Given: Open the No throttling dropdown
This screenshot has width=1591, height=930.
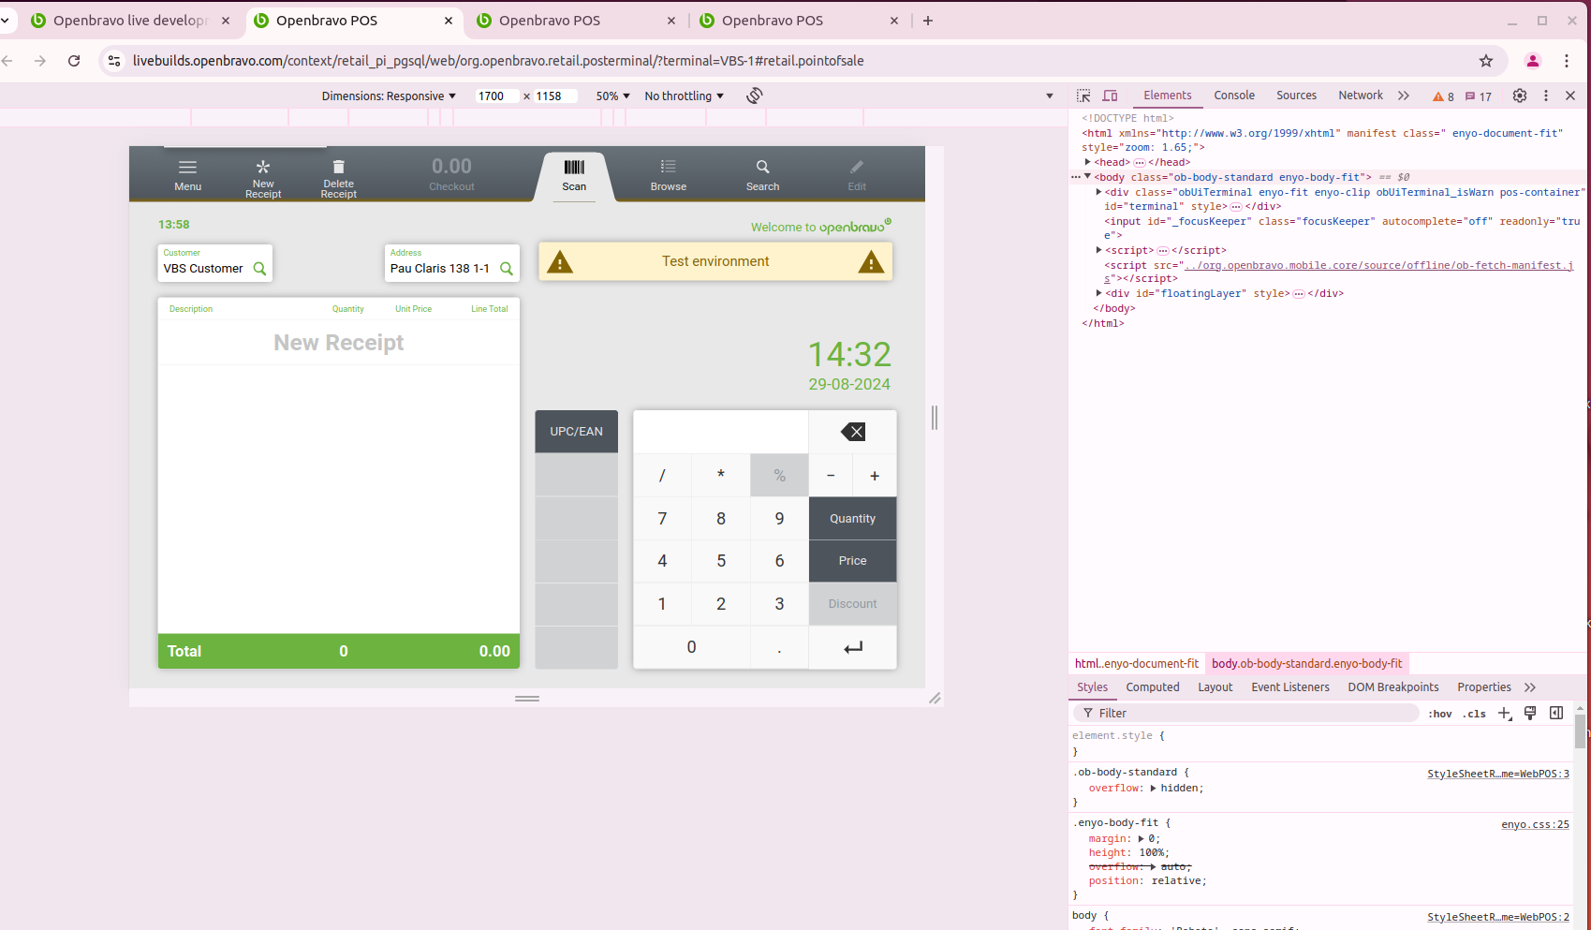Looking at the screenshot, I should (684, 96).
